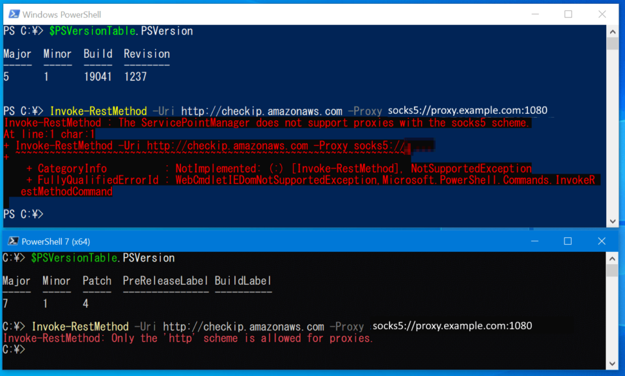
Task: Minimize the PowerShell 7 window
Action: (534, 241)
